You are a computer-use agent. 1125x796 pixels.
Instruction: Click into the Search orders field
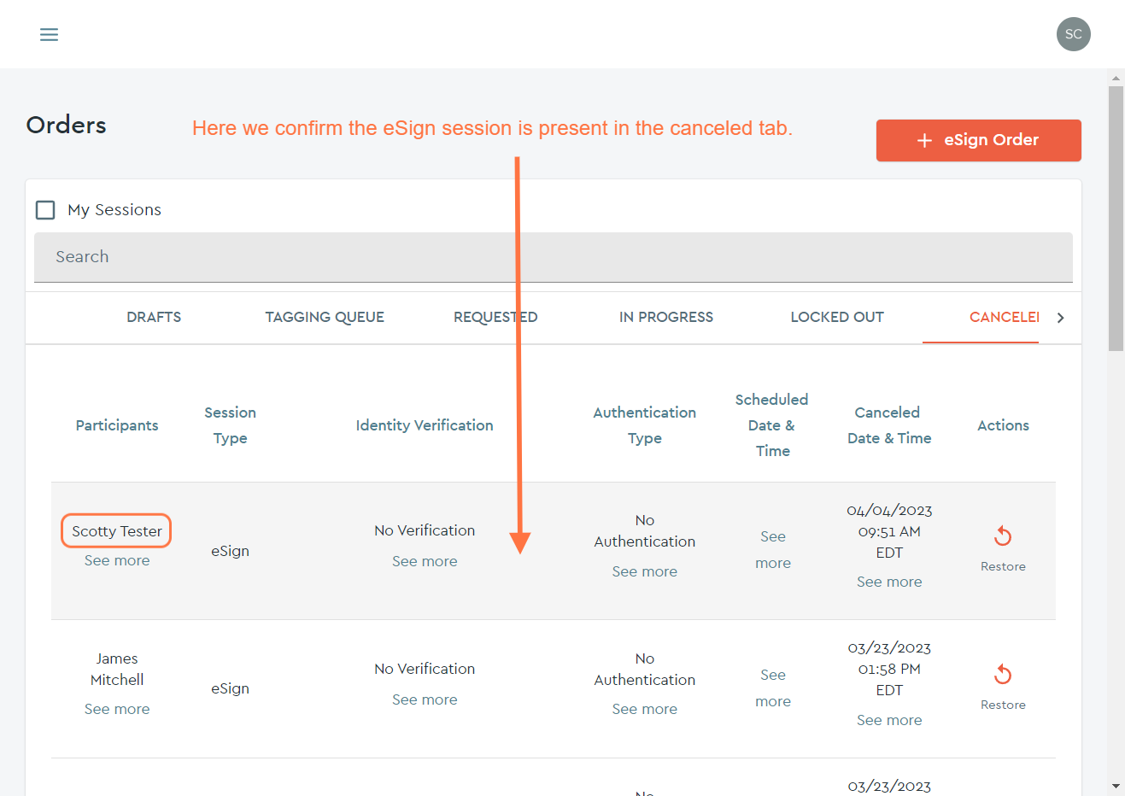coord(554,257)
